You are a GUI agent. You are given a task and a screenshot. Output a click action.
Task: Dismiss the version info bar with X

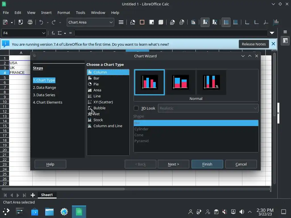click(273, 44)
